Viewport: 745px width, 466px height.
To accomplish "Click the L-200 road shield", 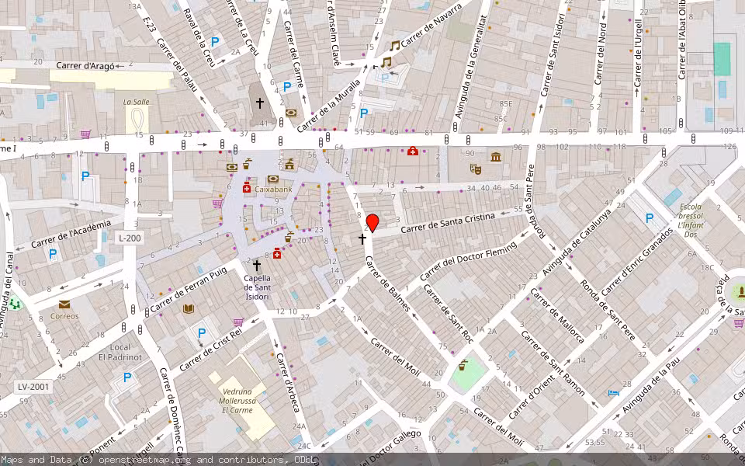I will (x=130, y=238).
